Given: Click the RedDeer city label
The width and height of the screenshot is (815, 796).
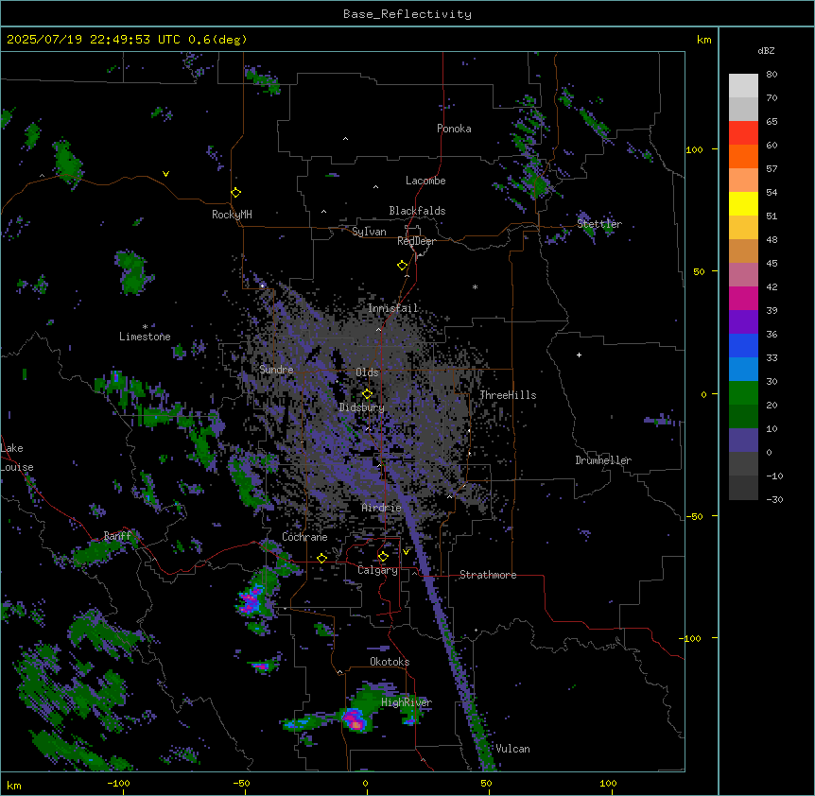Looking at the screenshot, I should coord(416,241).
